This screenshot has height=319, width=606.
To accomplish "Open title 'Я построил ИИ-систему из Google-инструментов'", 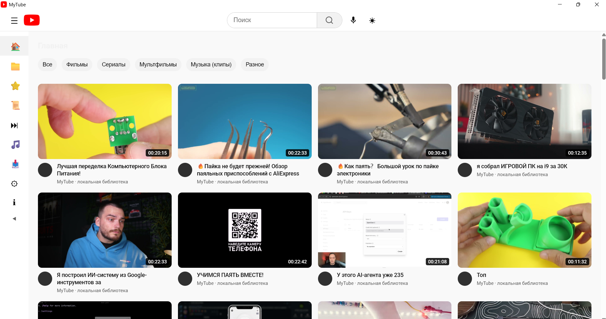I will point(102,279).
